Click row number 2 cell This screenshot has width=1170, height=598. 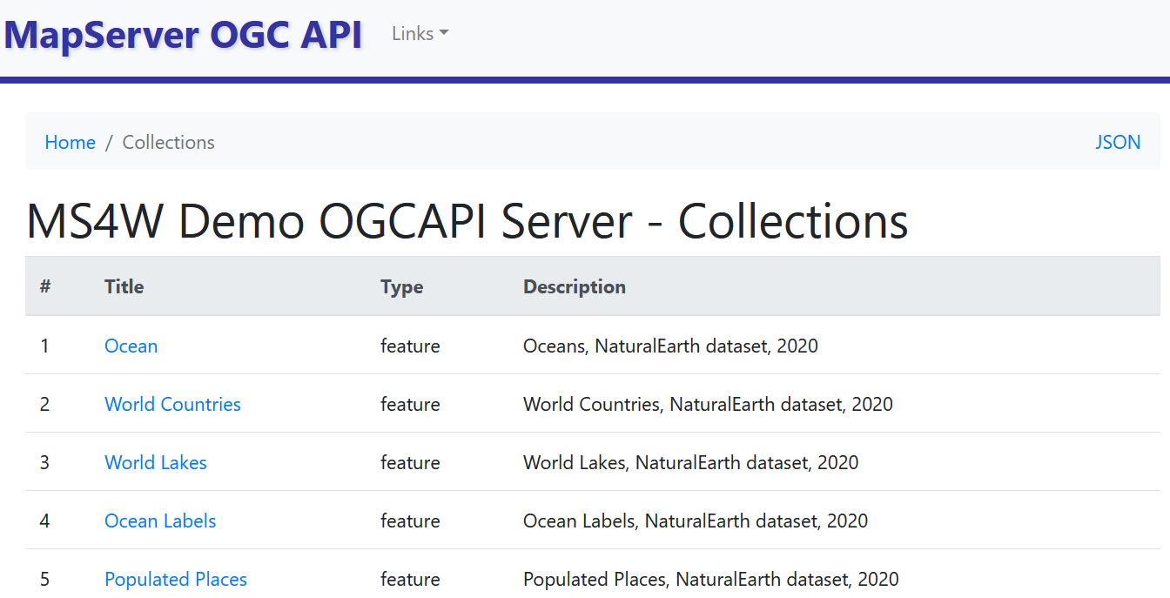(45, 405)
